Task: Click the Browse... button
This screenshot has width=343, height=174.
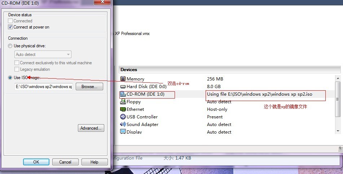Action: click(89, 87)
